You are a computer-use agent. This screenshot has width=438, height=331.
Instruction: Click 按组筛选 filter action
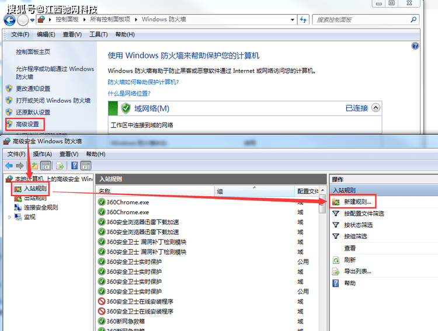(355, 236)
